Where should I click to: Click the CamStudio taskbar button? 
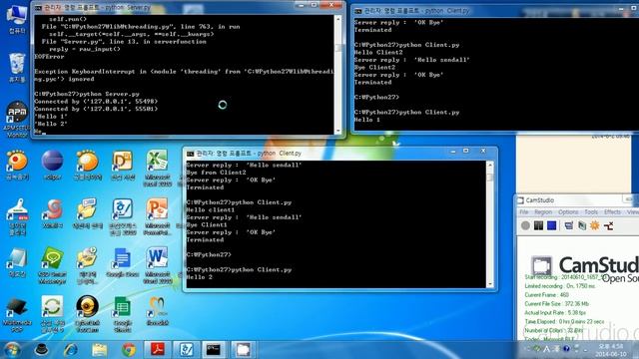(243, 350)
